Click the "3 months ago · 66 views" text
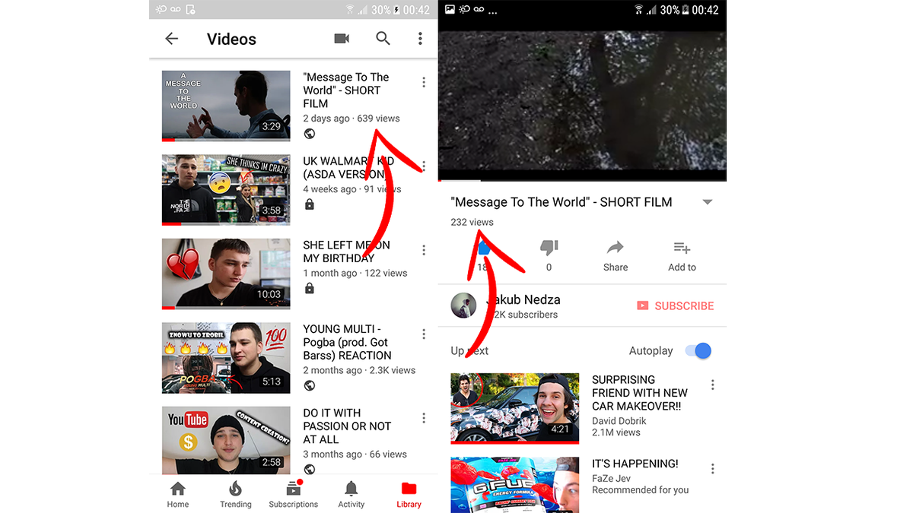 [355, 454]
